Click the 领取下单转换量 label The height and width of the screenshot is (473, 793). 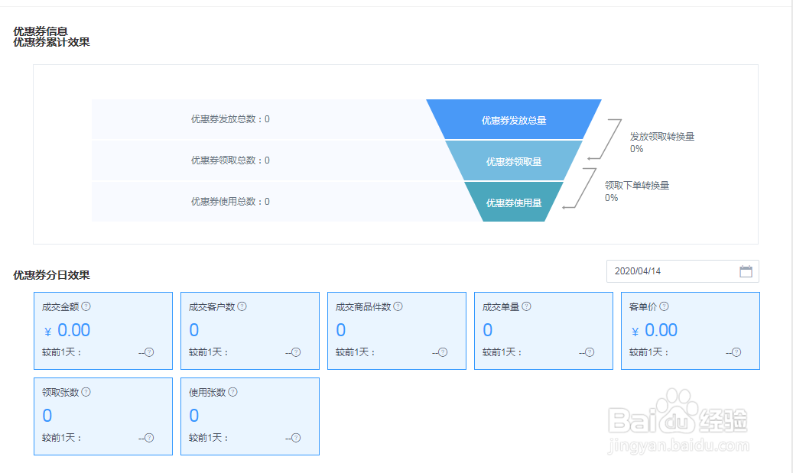click(637, 186)
